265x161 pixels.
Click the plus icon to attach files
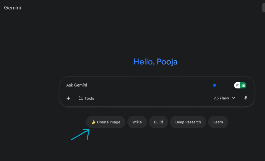[68, 98]
